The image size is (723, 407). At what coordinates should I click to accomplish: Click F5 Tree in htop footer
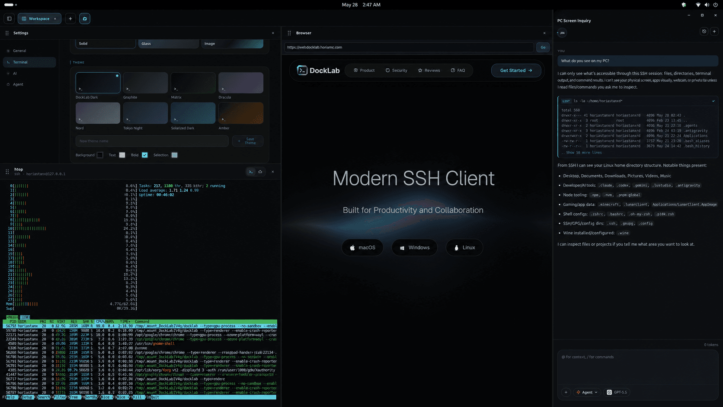pos(73,397)
